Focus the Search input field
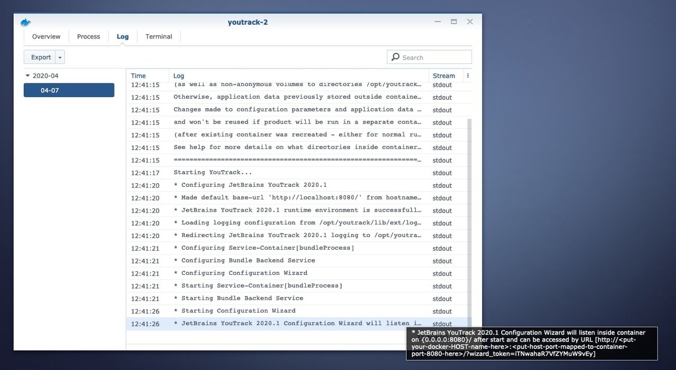Screen dimensions: 676x370 tap(429, 57)
